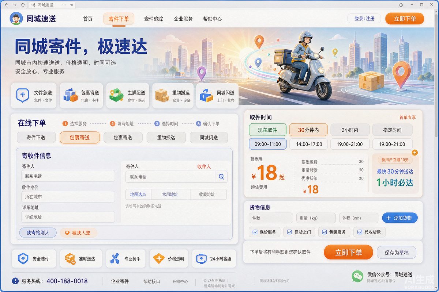The image size is (439, 292).
Task: Switch to the 常用地址 address tab
Action: tap(170, 195)
